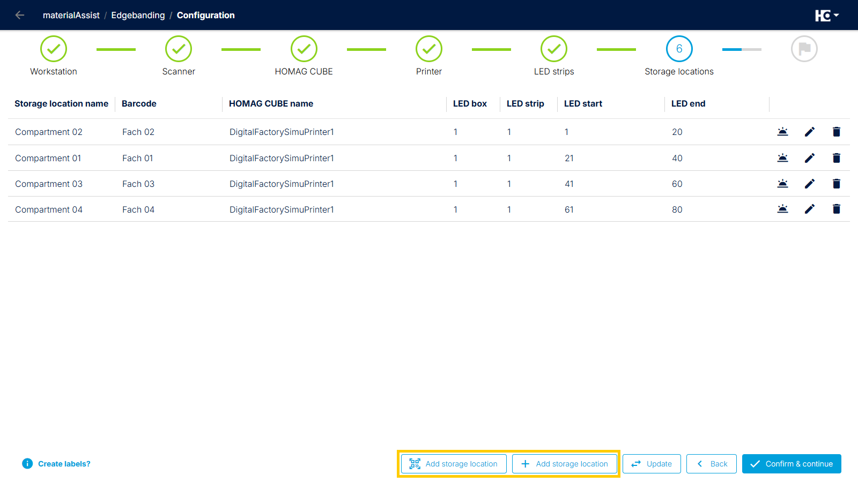
Task: Select step 6 Storage locations circle
Action: pos(679,49)
